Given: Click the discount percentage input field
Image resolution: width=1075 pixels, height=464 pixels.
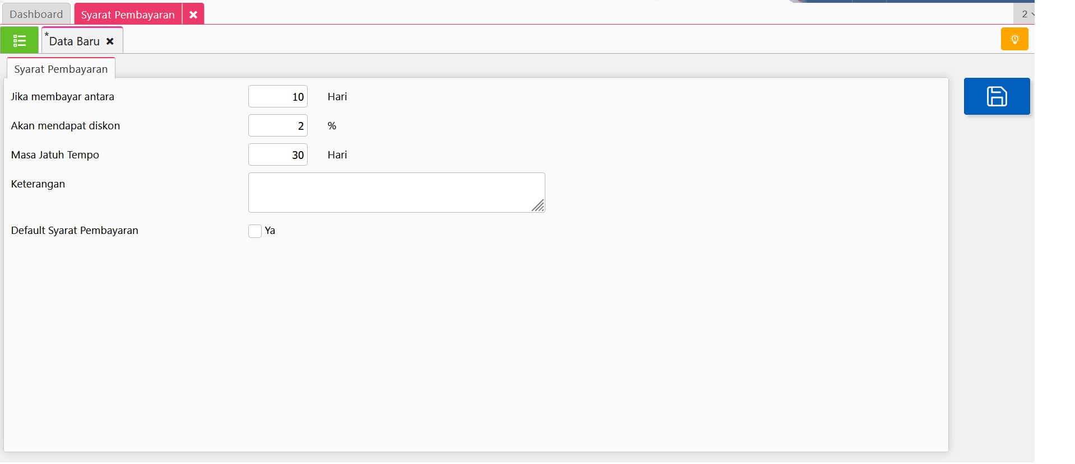Looking at the screenshot, I should click(277, 126).
